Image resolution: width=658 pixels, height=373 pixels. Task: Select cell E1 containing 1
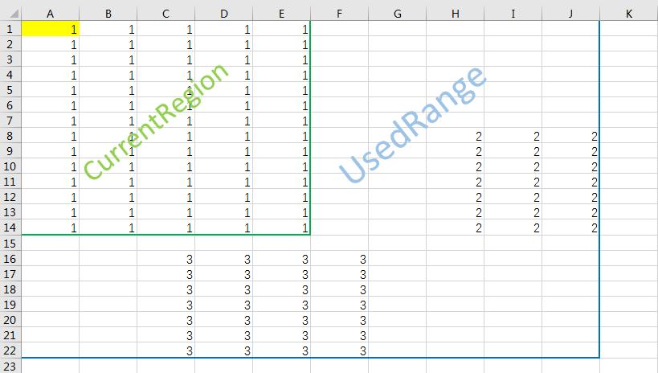281,29
